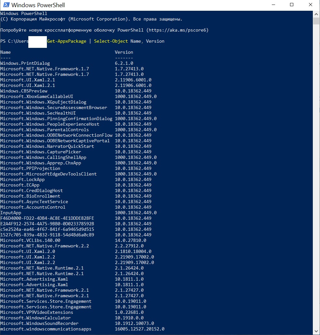Click Microsoft.Windows.CapturePicker entry
320x335 pixels.
[x=41, y=152]
